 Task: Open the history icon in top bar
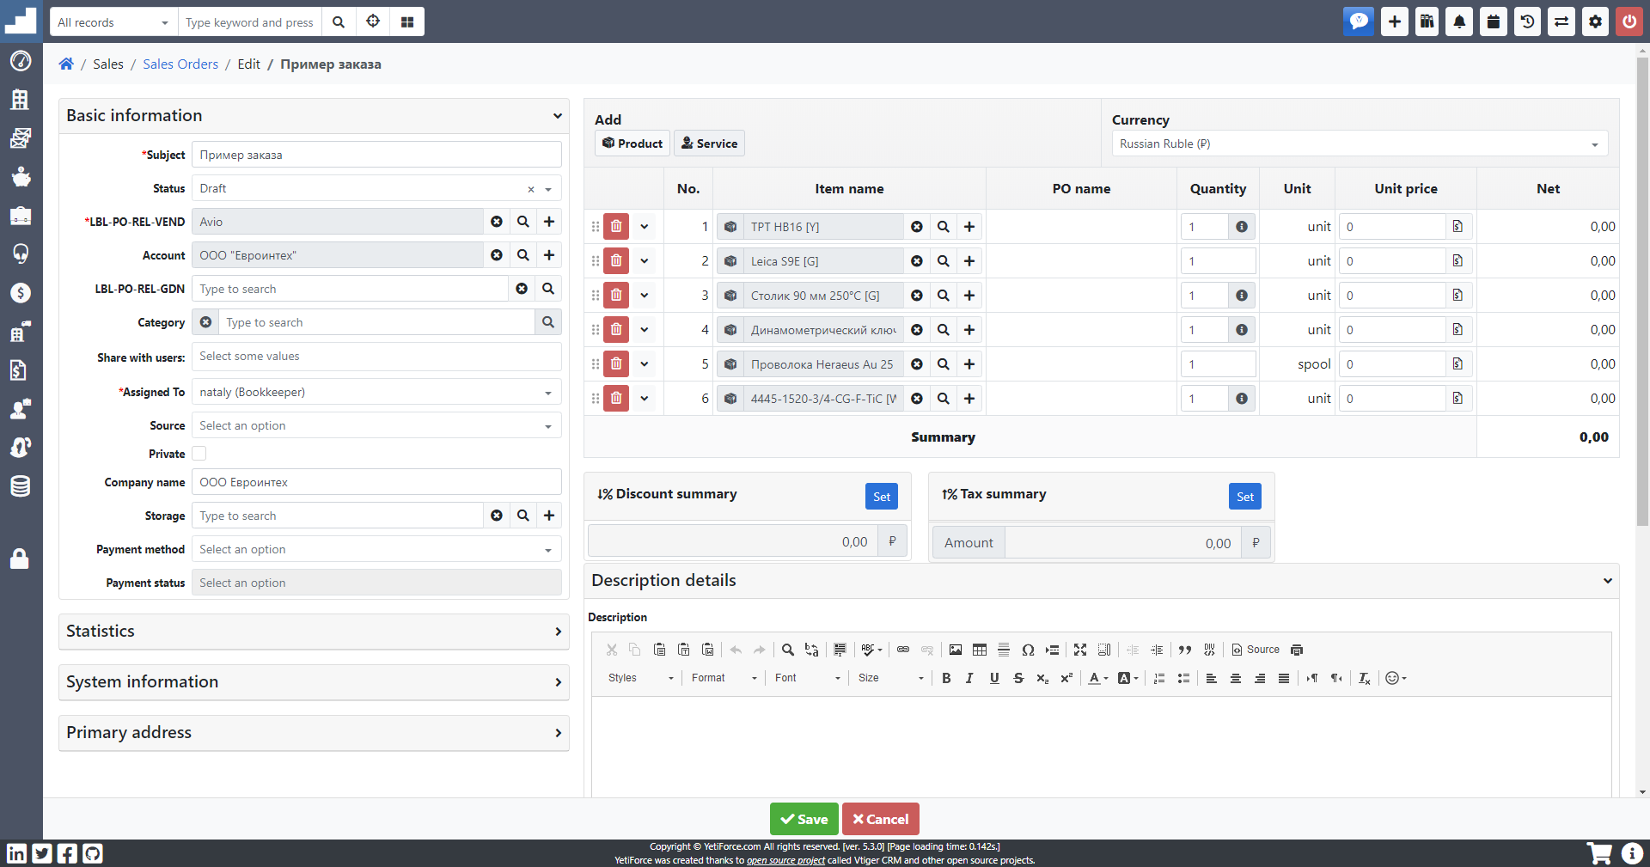point(1527,21)
